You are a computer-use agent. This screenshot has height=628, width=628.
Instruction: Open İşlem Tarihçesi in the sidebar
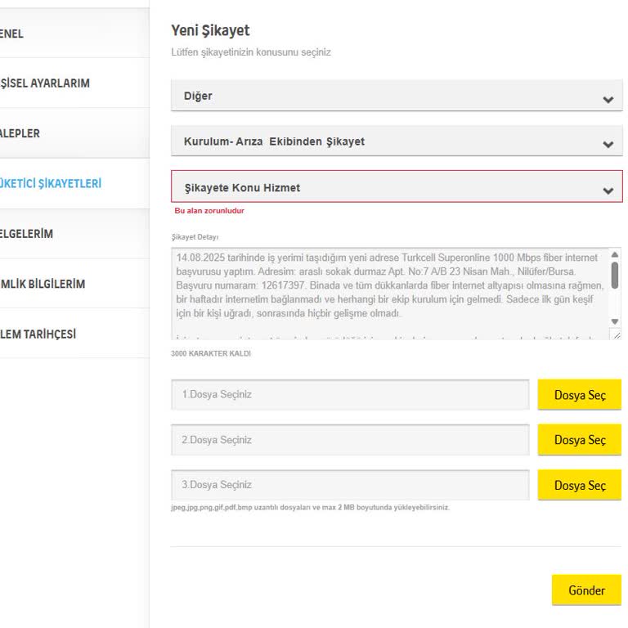click(x=39, y=334)
